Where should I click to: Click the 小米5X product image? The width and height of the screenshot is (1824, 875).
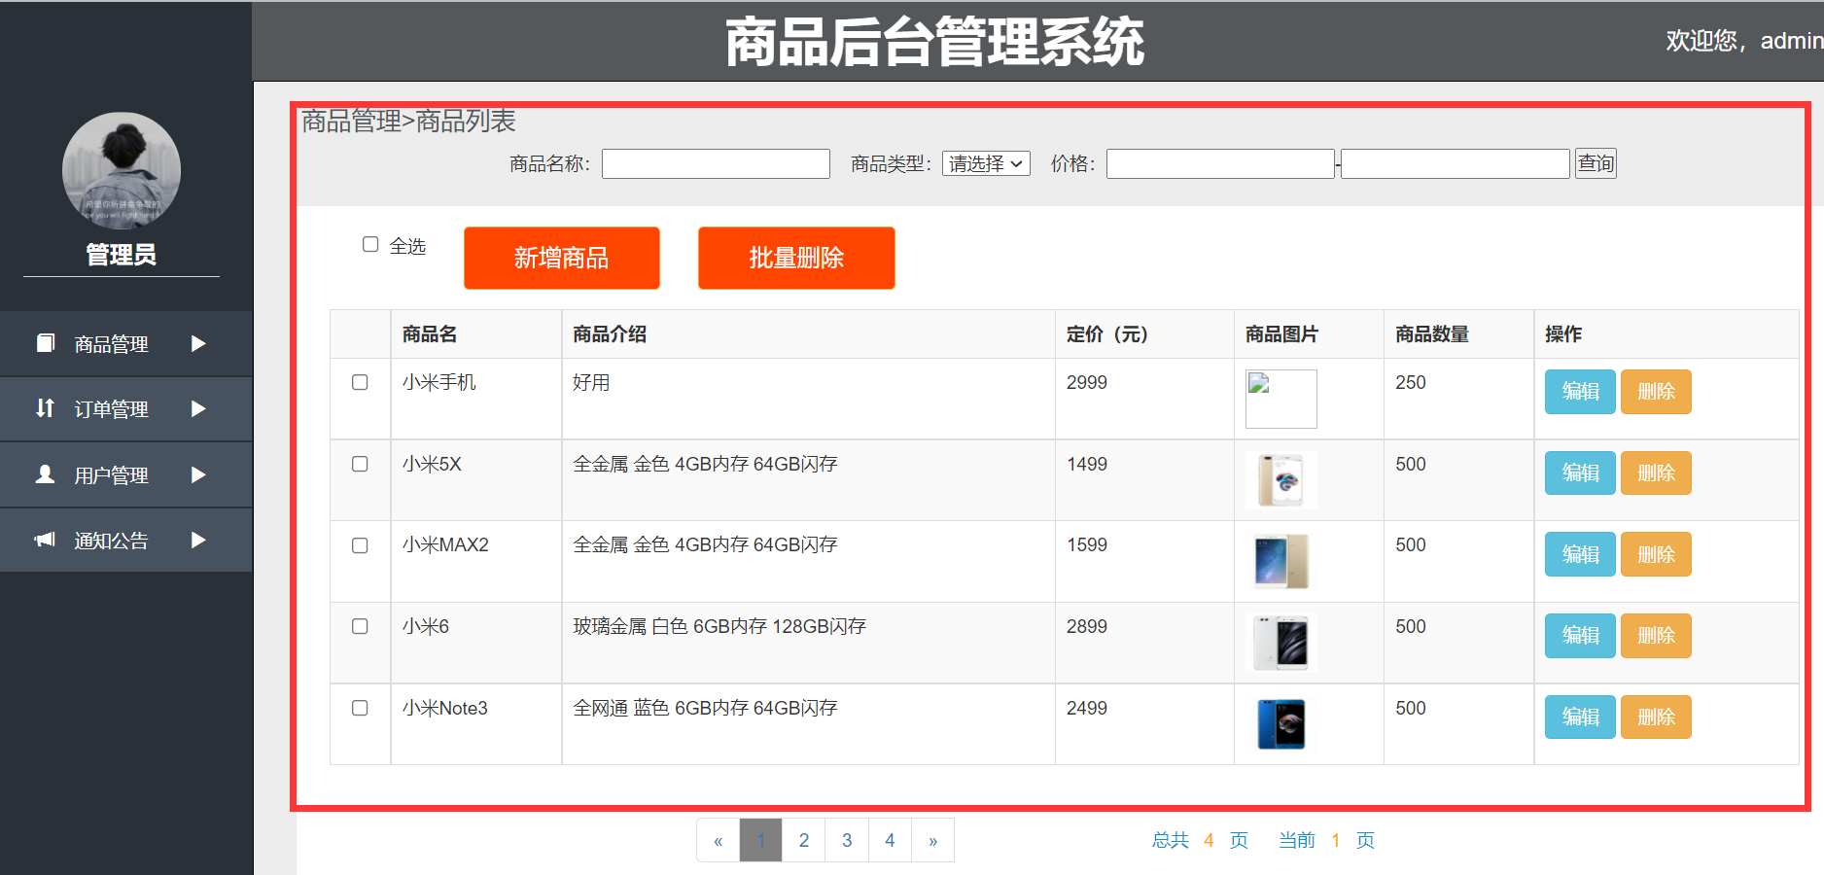point(1280,480)
